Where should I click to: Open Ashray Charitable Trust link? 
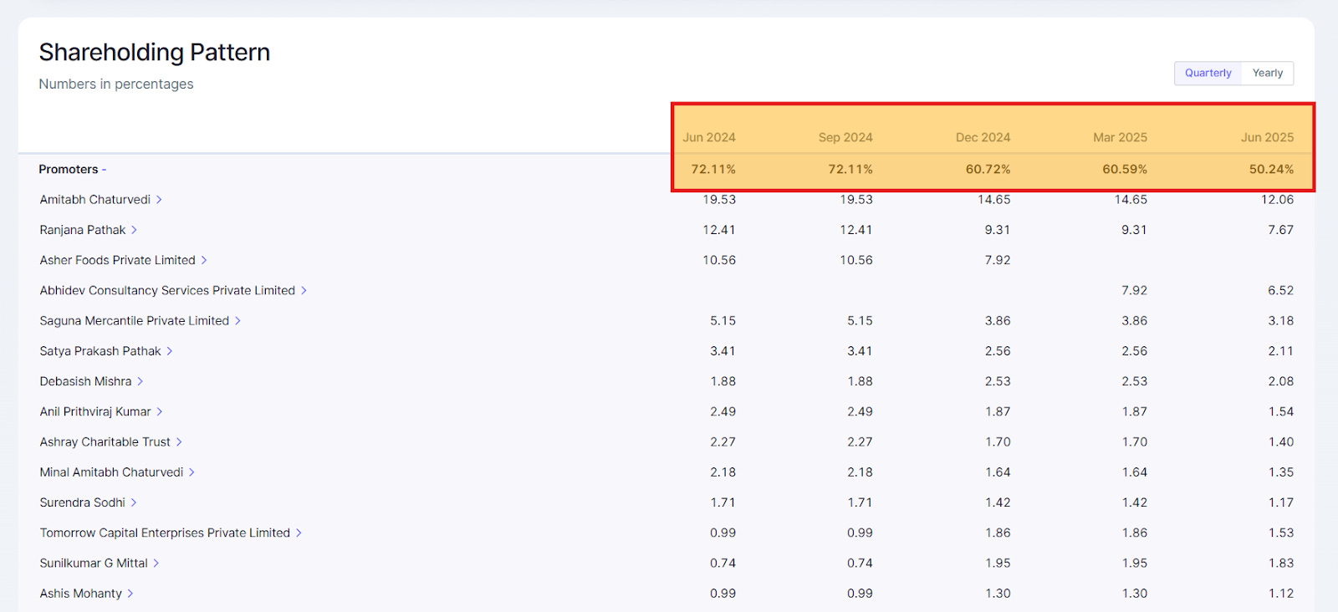tap(110, 441)
